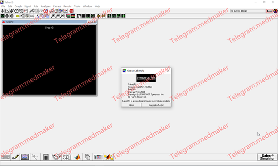Screen dimensions: 278x166
Task: Open the pencil annotation tool in bottom bar
Action: [15, 157]
